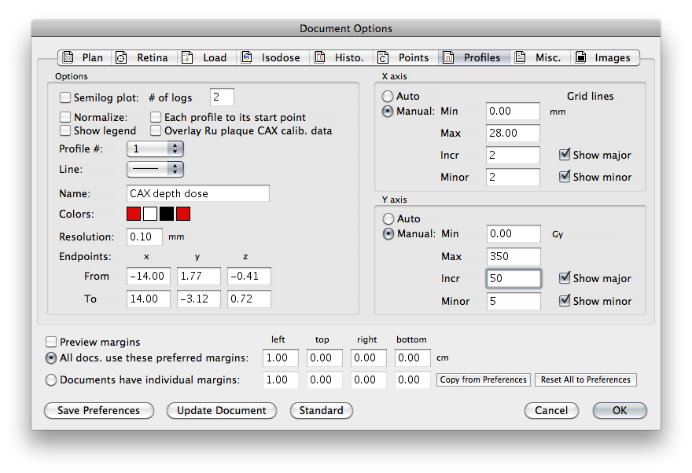Click the Retina tab icon
The height and width of the screenshot is (473, 692).
pos(121,57)
